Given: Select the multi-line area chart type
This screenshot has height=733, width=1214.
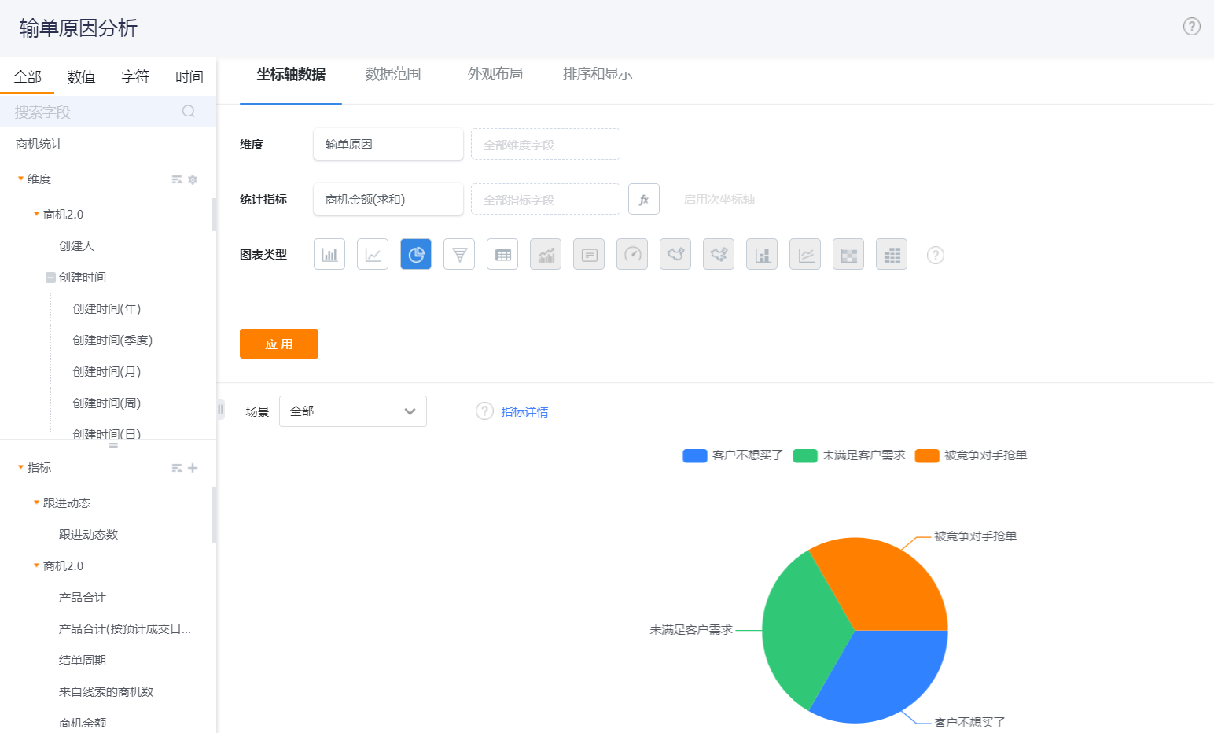Looking at the screenshot, I should click(805, 254).
